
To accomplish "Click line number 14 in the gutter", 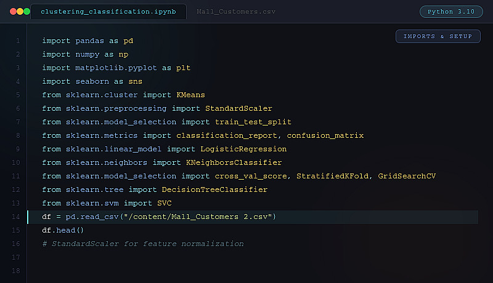I will click(15, 217).
